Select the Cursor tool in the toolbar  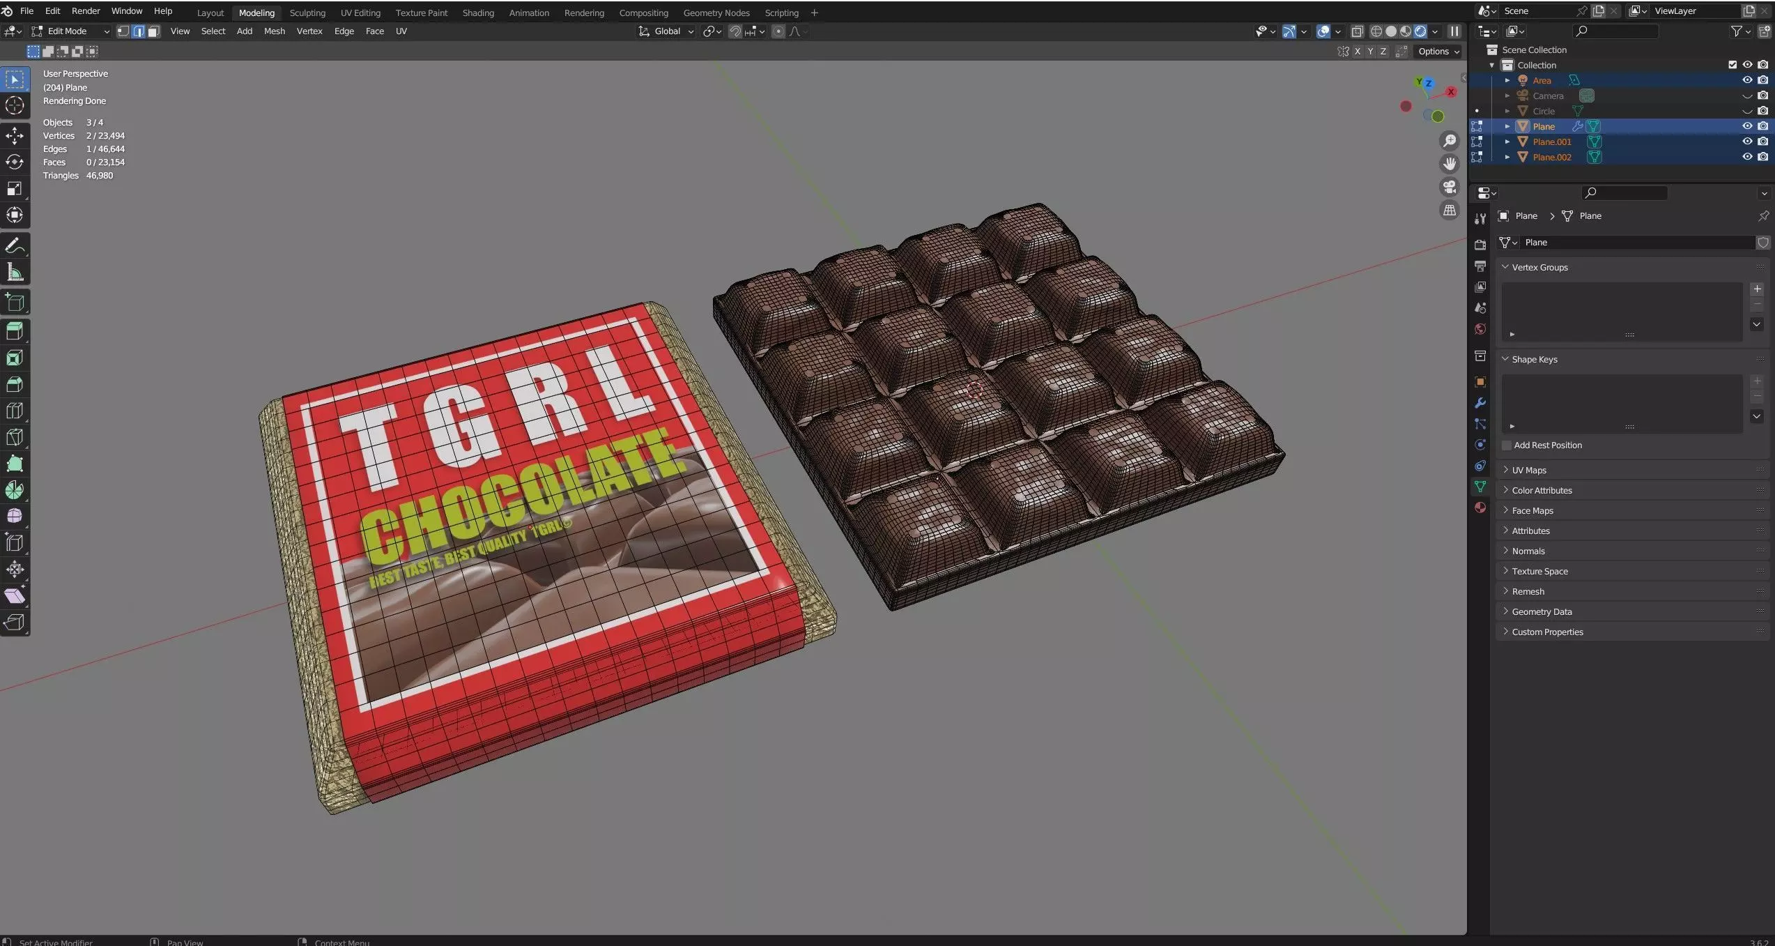pos(15,106)
